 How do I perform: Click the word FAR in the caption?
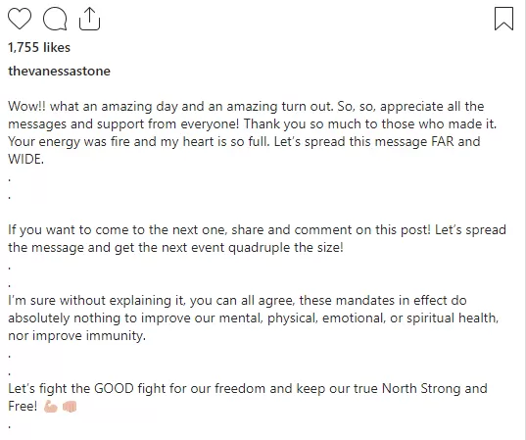point(442,141)
